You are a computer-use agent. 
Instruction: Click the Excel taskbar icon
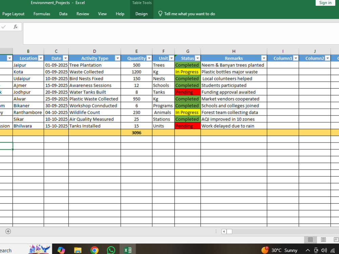127,250
